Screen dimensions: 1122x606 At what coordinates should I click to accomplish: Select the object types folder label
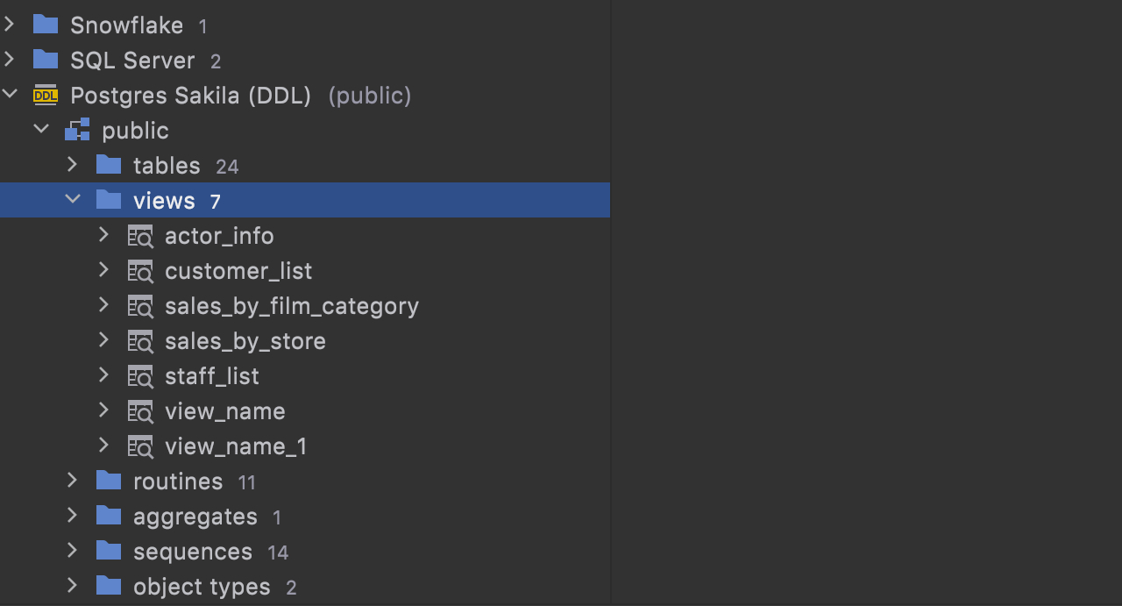(x=202, y=587)
